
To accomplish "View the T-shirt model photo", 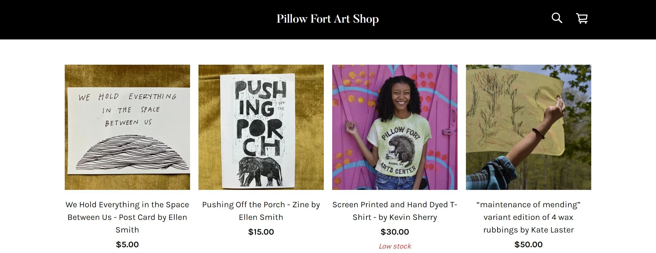I will 395,127.
